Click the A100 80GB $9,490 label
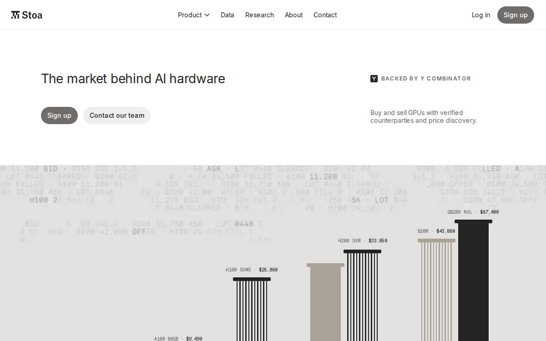Screen dimensions: 546x341 tap(178, 339)
